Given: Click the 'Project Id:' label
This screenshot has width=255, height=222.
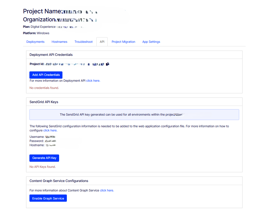Looking at the screenshot, I should tap(37, 64).
